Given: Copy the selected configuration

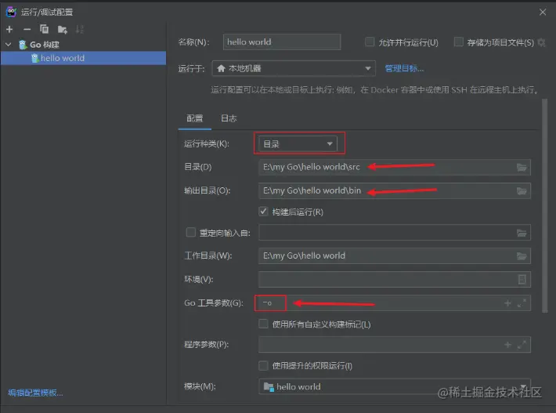Looking at the screenshot, I should point(45,29).
